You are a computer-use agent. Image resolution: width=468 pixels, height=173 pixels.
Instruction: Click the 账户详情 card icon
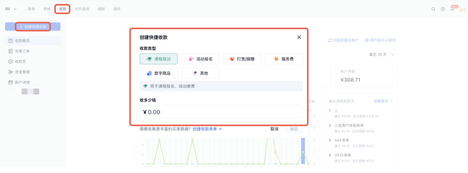pyautogui.click(x=11, y=82)
